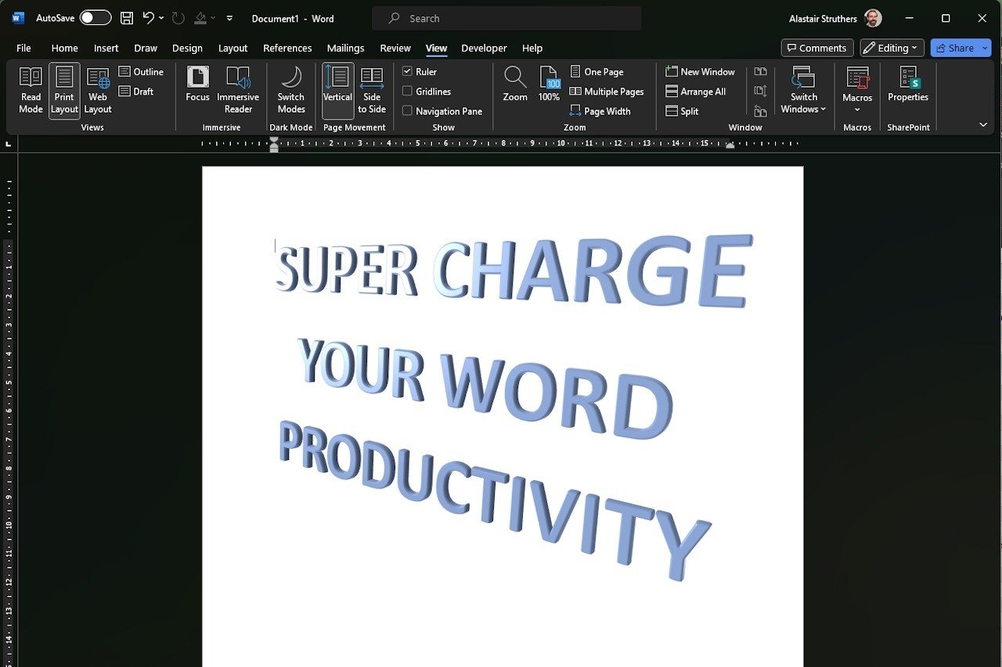Collapse the ribbon with the chevron
Viewport: 1002px width, 667px height.
(983, 125)
